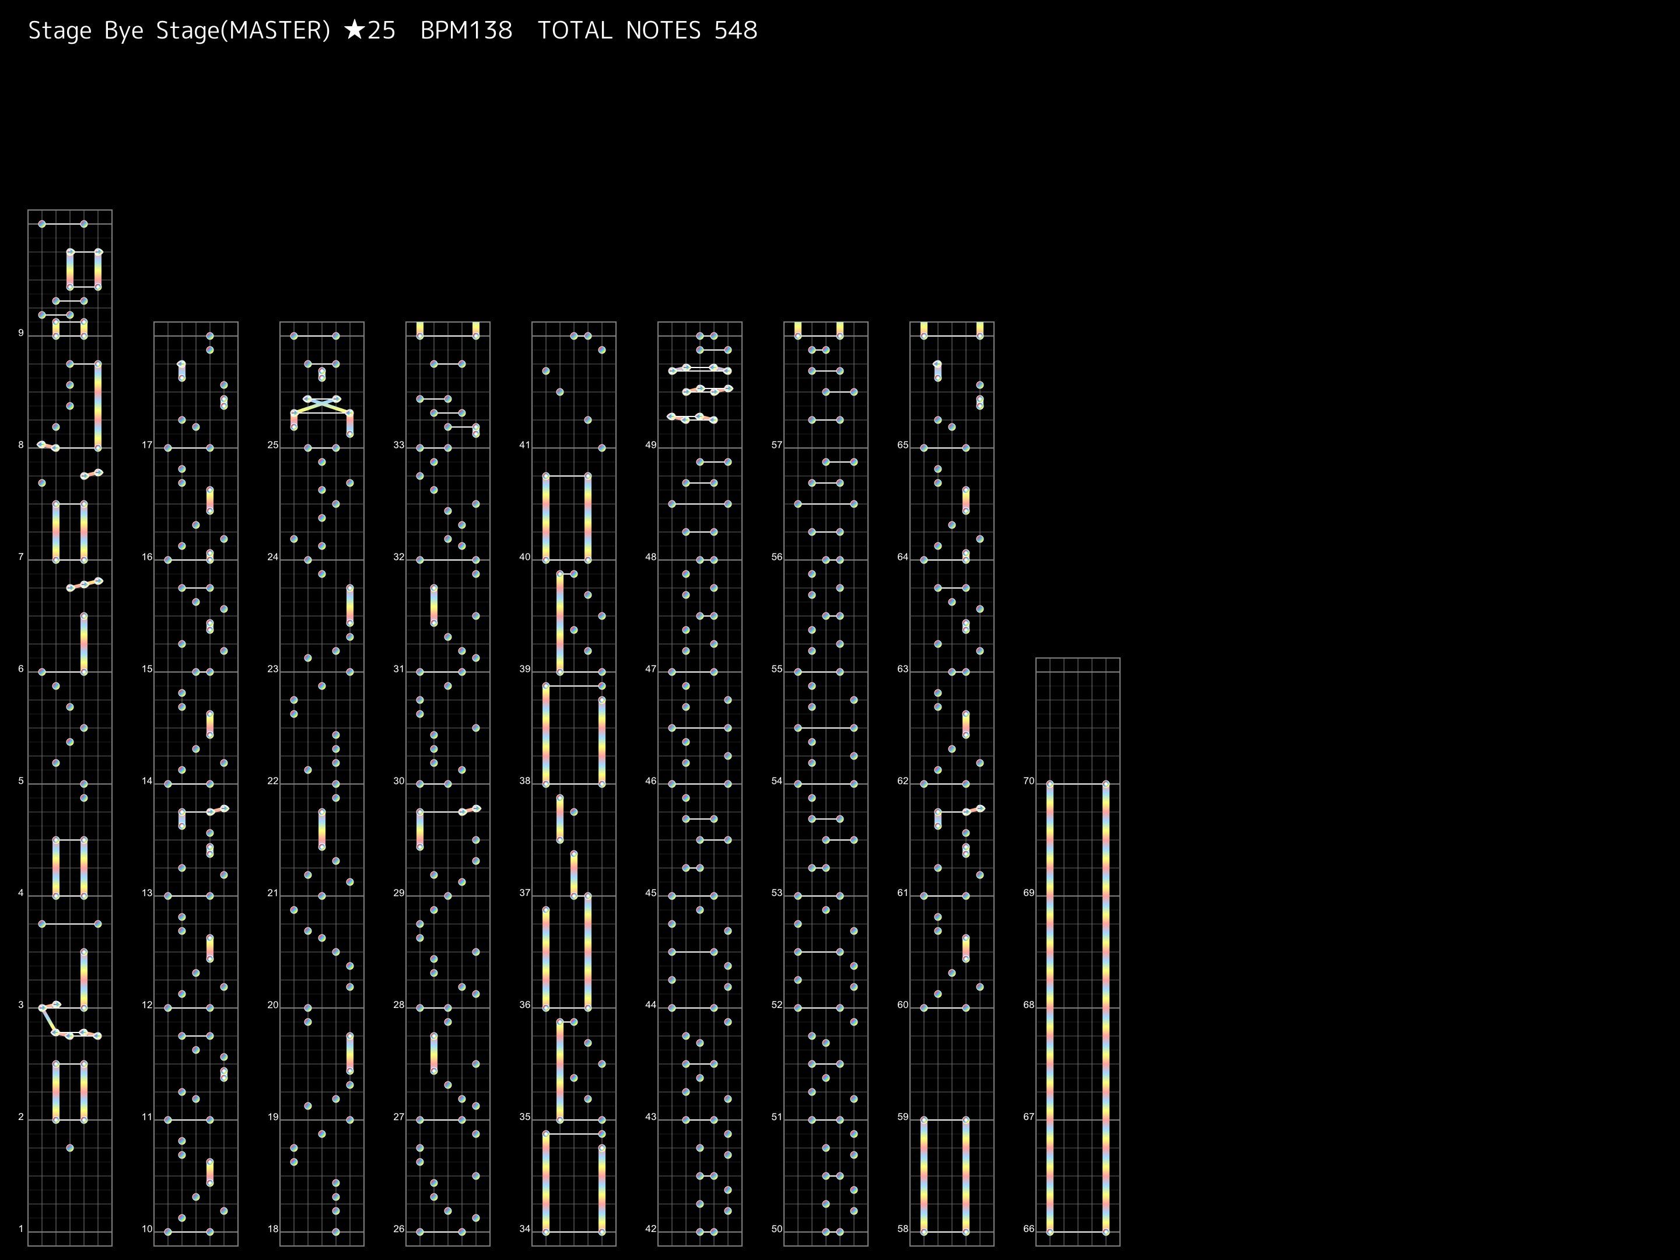Click the measure 70 label

1028,780
